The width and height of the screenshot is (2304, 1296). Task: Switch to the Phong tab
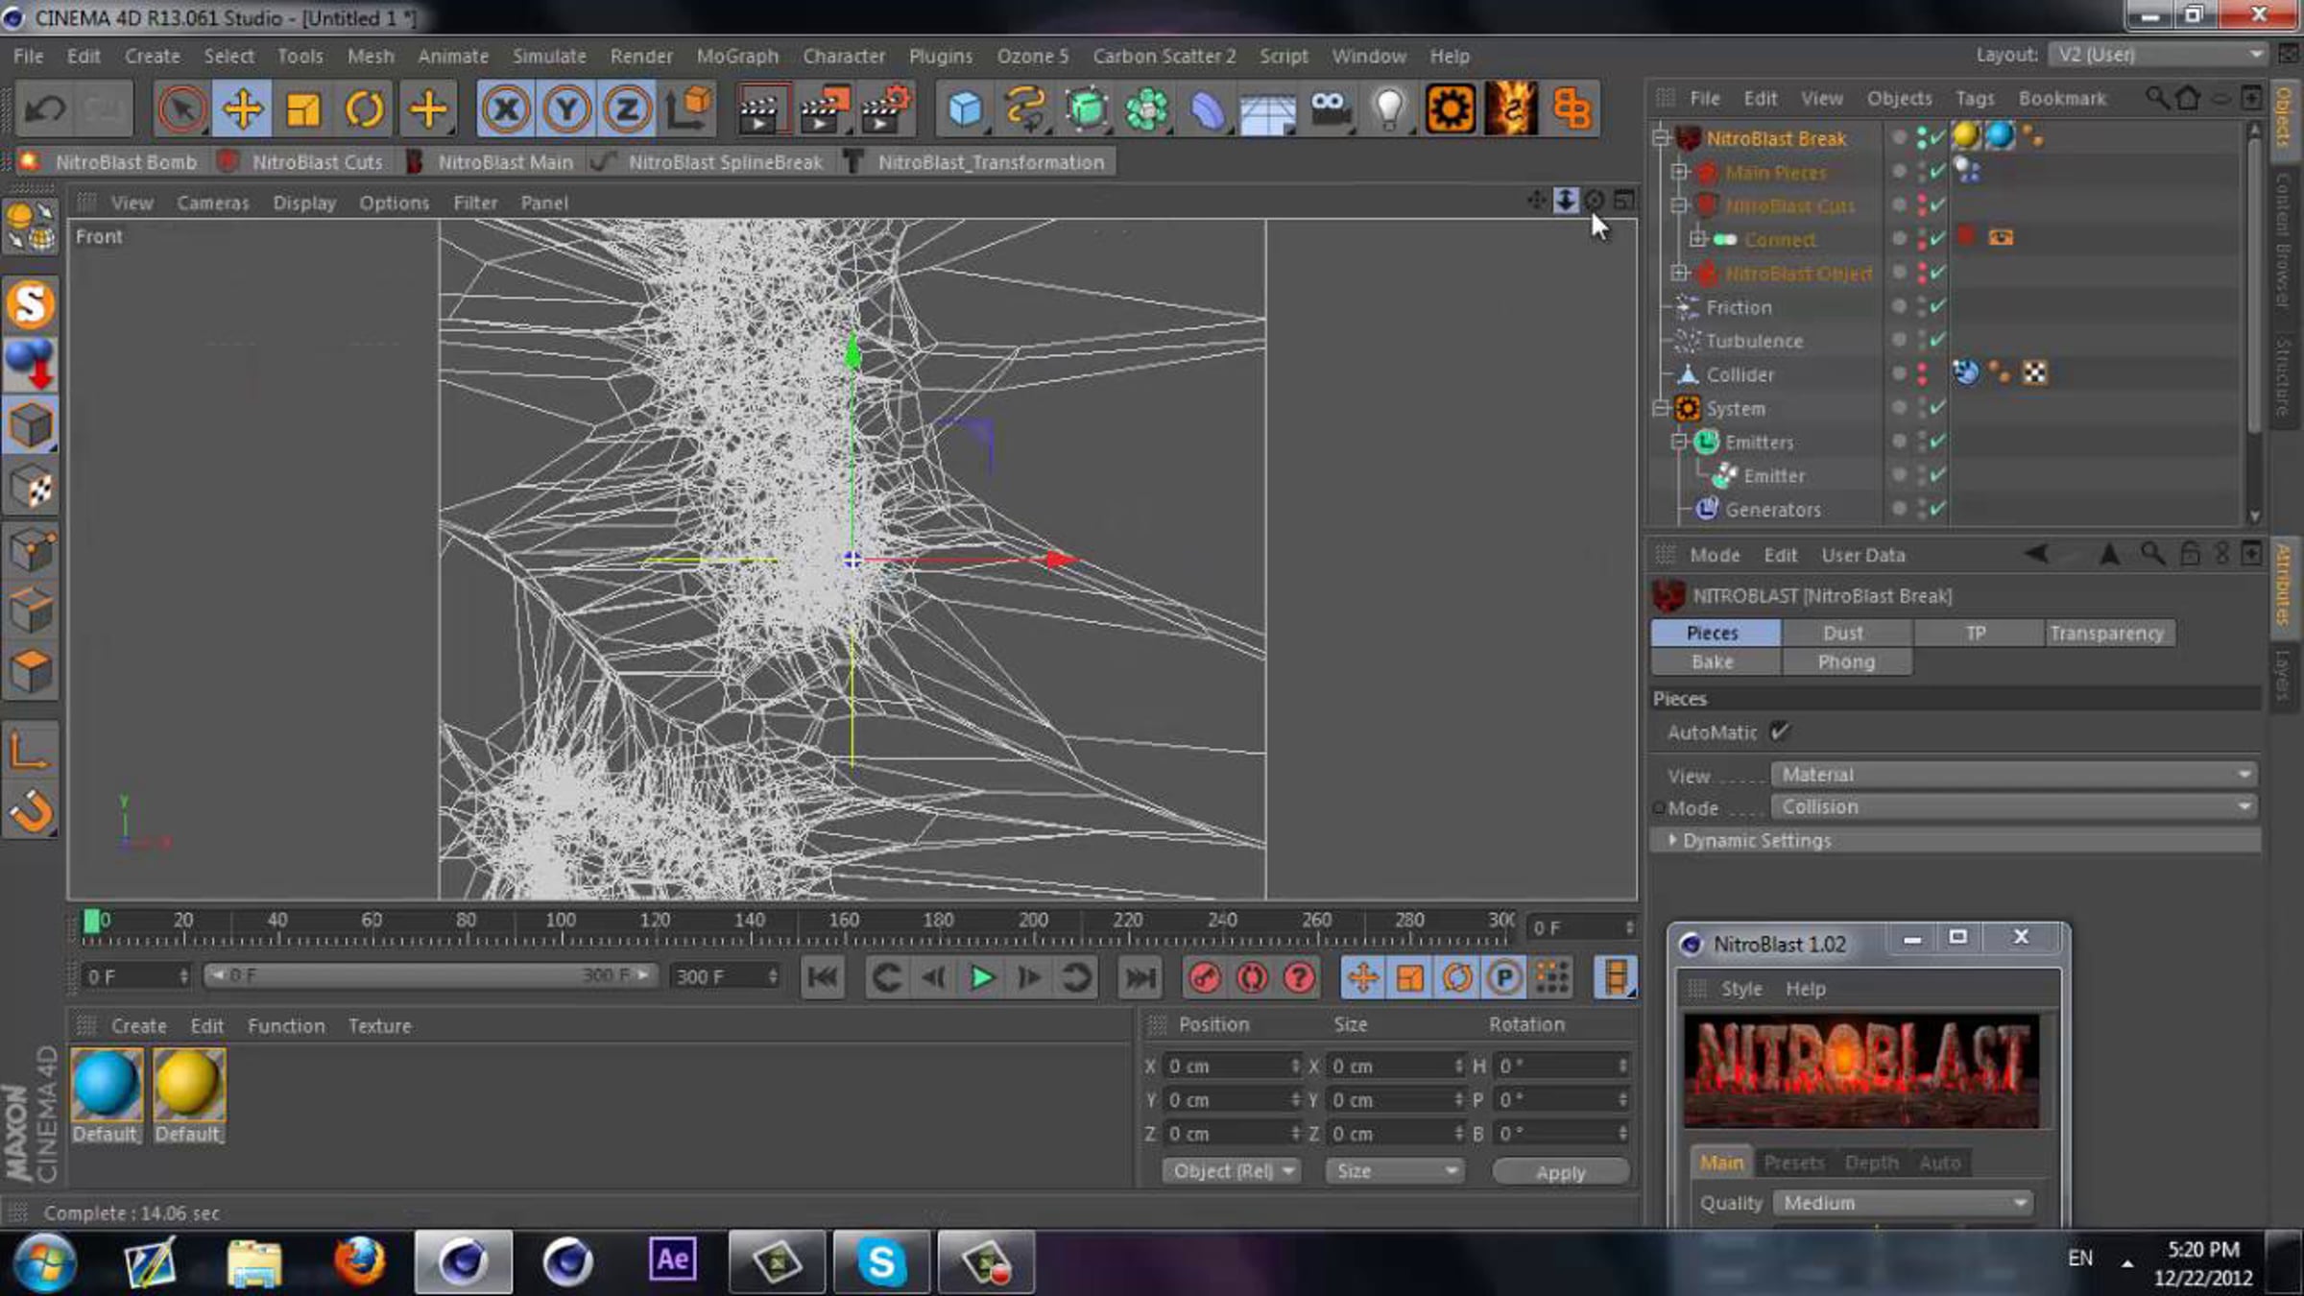(1846, 661)
